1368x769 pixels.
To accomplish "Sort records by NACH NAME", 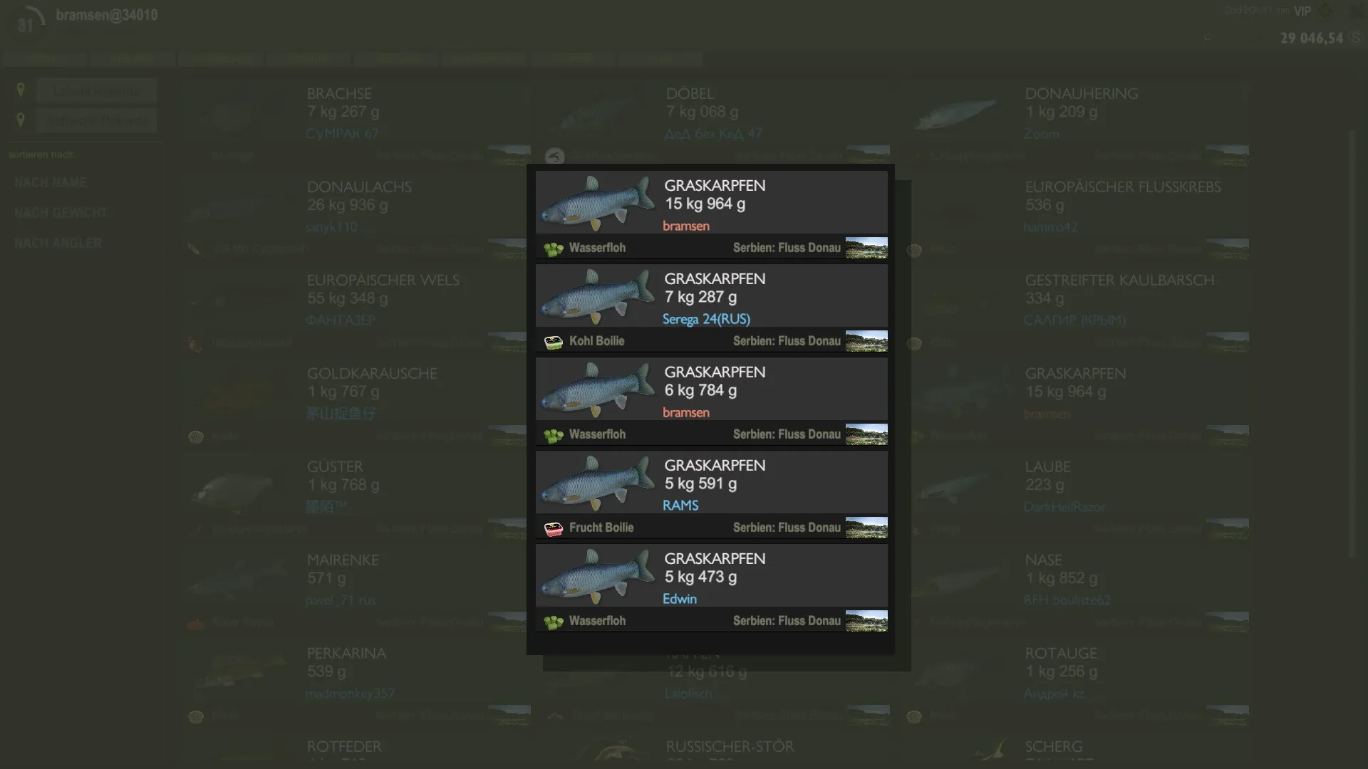I will tap(51, 183).
